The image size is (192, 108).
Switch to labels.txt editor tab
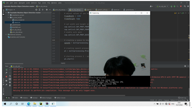116,10
